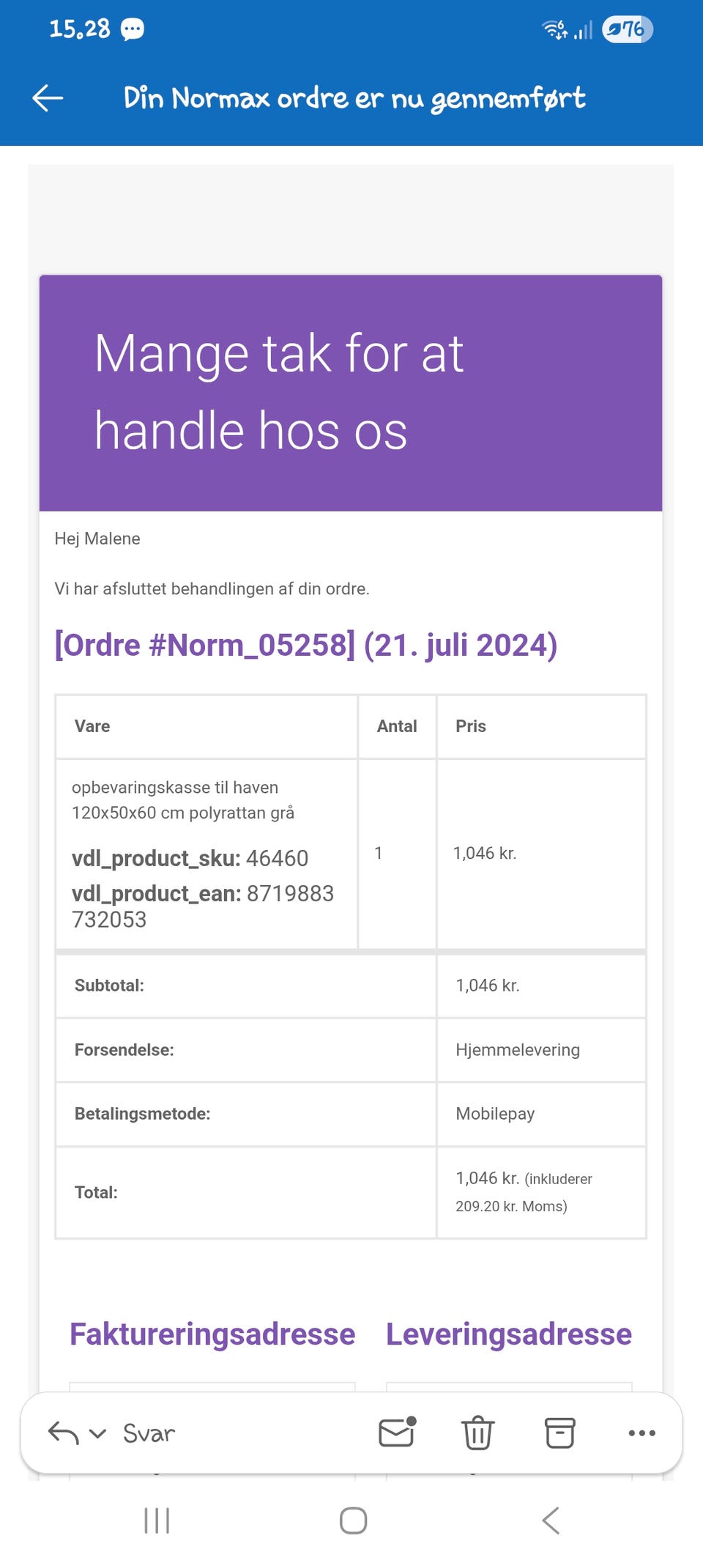Screen dimensions: 703x1563
Task: Mark the email as unread via envelope icon
Action: point(397,1433)
